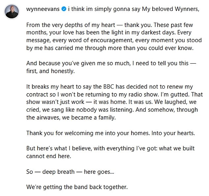209x196 pixels.
Task: Click the wynneevans username link
Action: tap(43, 9)
